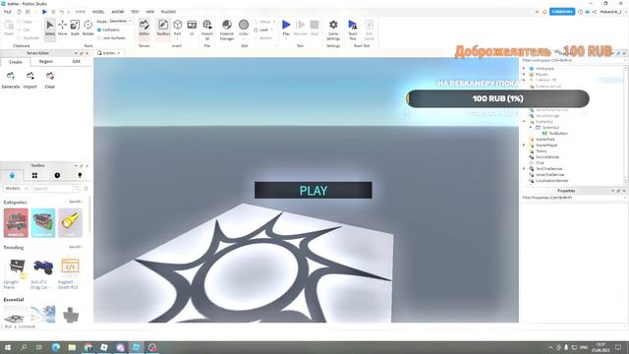
Task: Click the PLAY button in viewport
Action: coord(314,190)
